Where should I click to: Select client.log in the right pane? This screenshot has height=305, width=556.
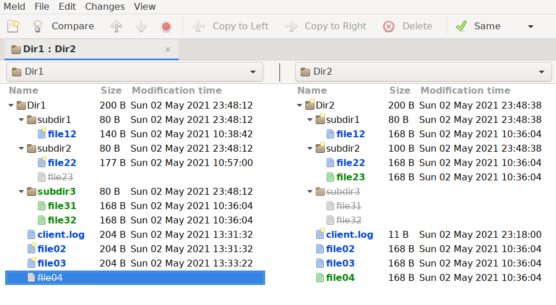coord(349,235)
